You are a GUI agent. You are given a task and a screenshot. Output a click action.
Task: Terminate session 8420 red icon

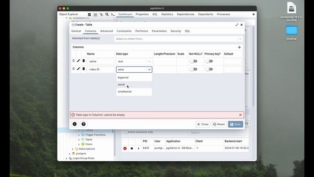(125, 148)
